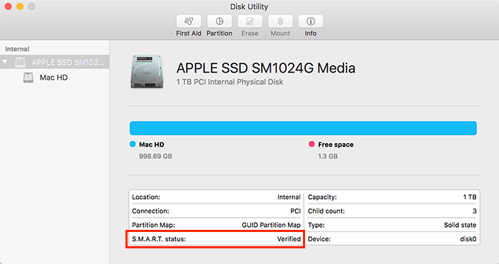499x264 pixels.
Task: Select APPLE SSD SM102... in the sidebar
Action: pos(55,62)
